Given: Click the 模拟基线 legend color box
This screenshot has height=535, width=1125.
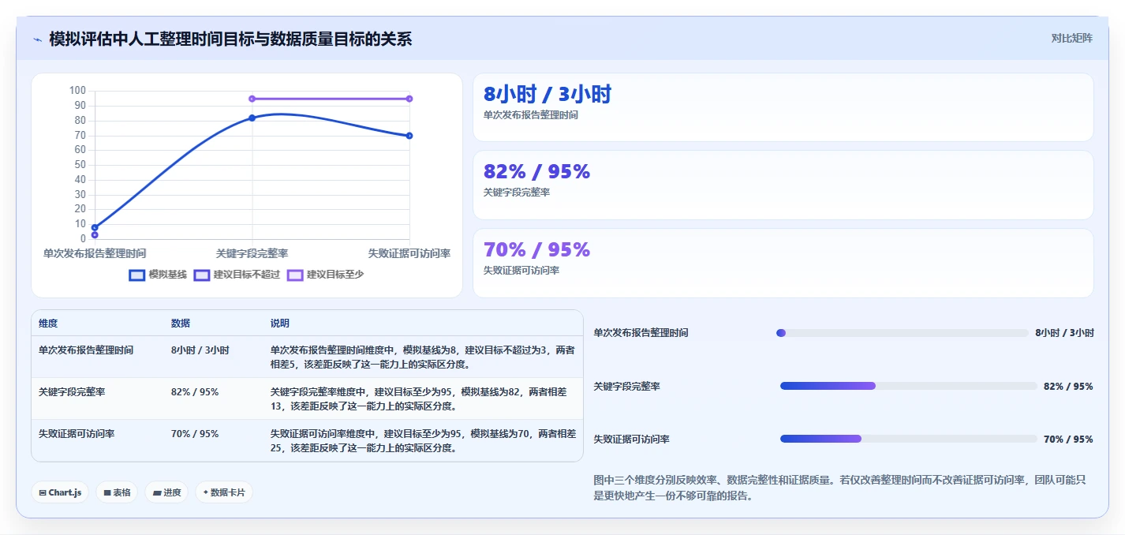Looking at the screenshot, I should tap(137, 275).
